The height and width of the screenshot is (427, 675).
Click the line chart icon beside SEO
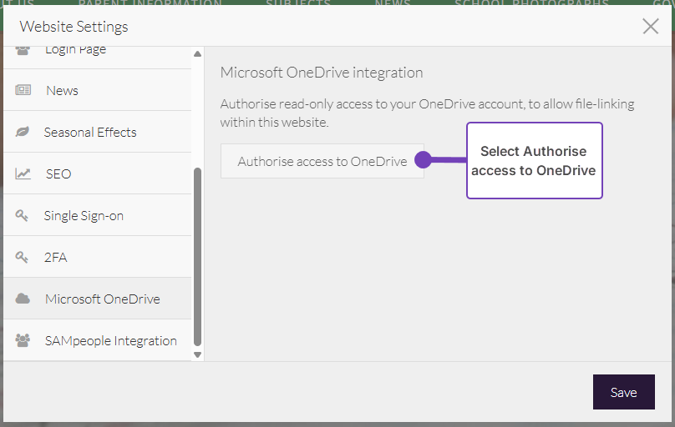click(23, 173)
